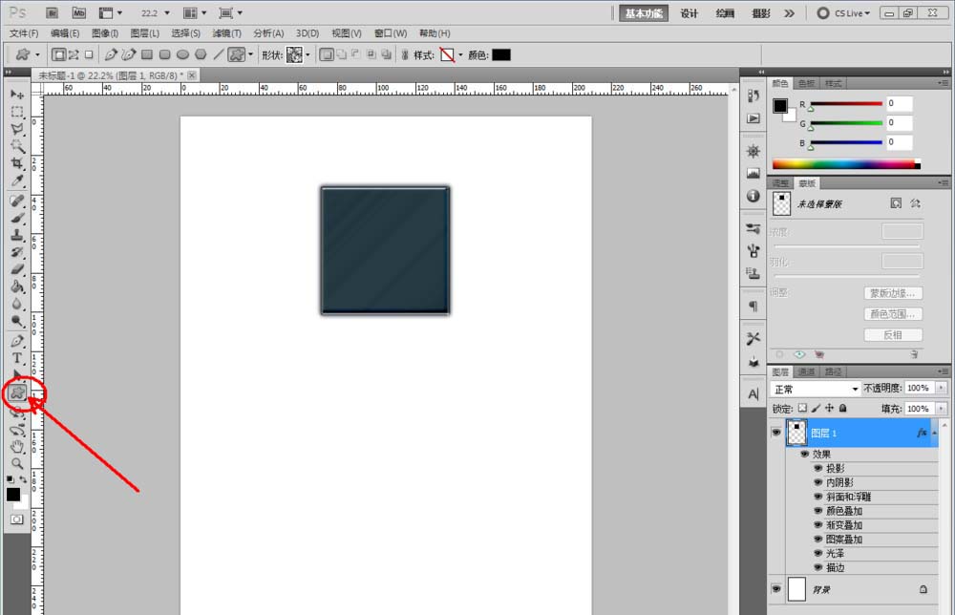This screenshot has width=955, height=615.
Task: Open the zoom level dropdown showing 22.2
Action: pyautogui.click(x=155, y=13)
